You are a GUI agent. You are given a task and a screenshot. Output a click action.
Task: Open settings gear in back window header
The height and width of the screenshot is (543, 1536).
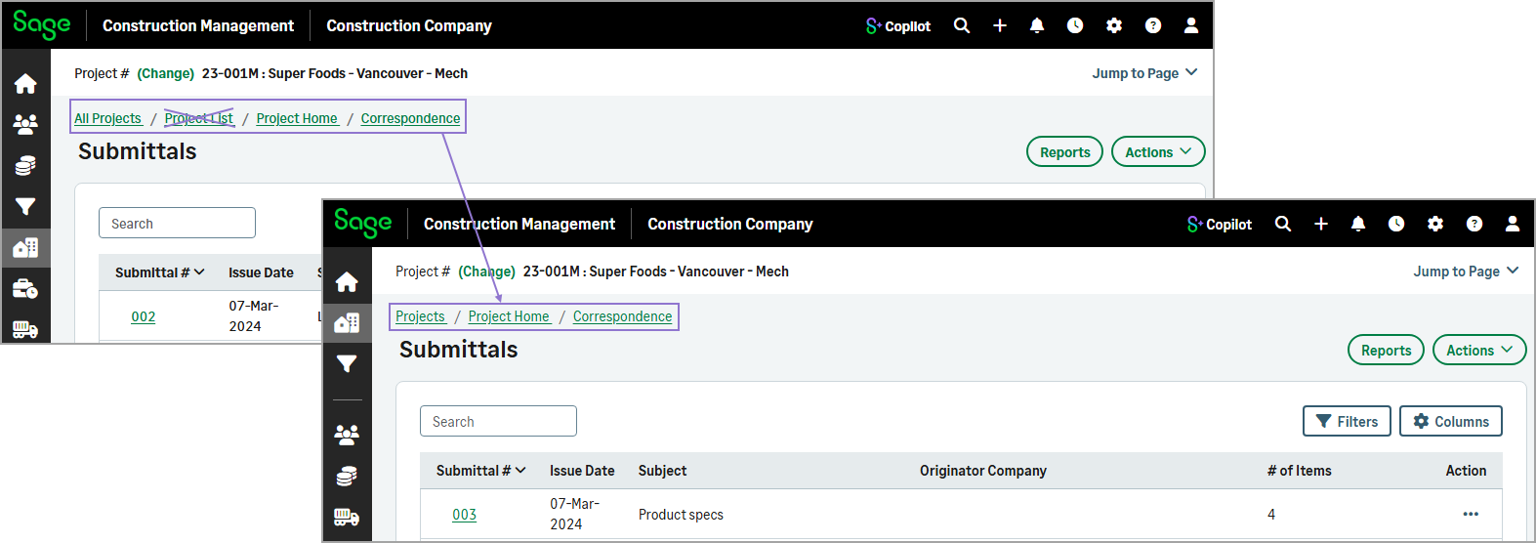click(x=1114, y=25)
